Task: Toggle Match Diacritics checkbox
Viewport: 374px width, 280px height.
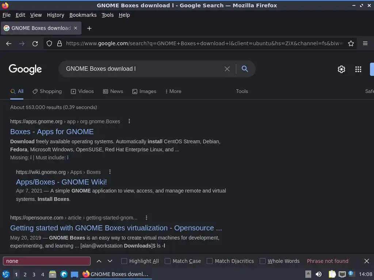Action: point(209,261)
